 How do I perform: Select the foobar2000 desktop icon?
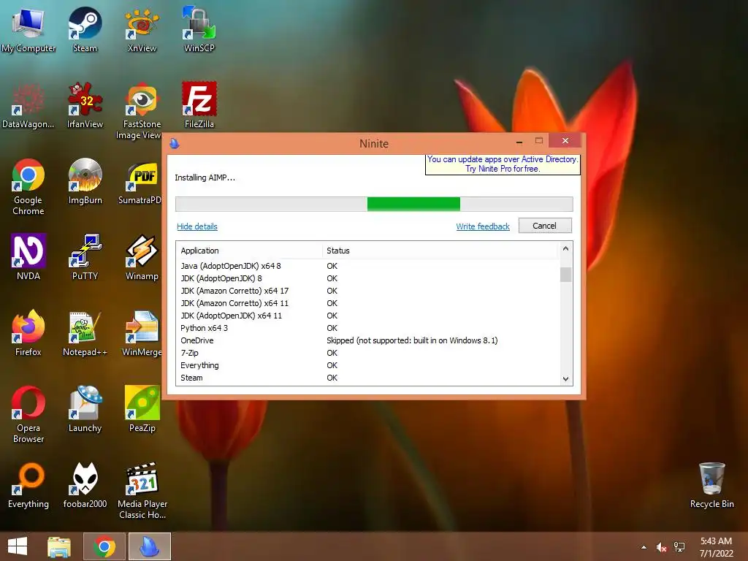pyautogui.click(x=85, y=485)
